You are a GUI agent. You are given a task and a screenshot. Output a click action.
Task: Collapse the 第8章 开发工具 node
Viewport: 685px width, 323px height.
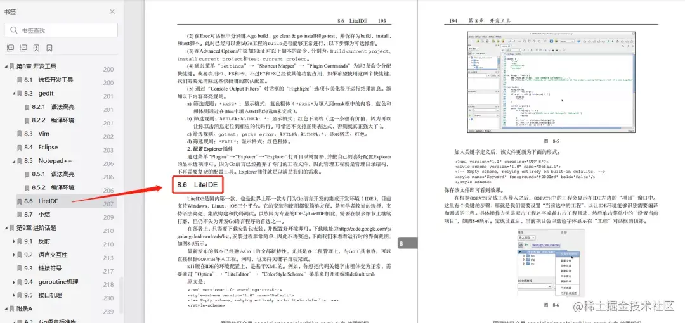(x=6, y=66)
